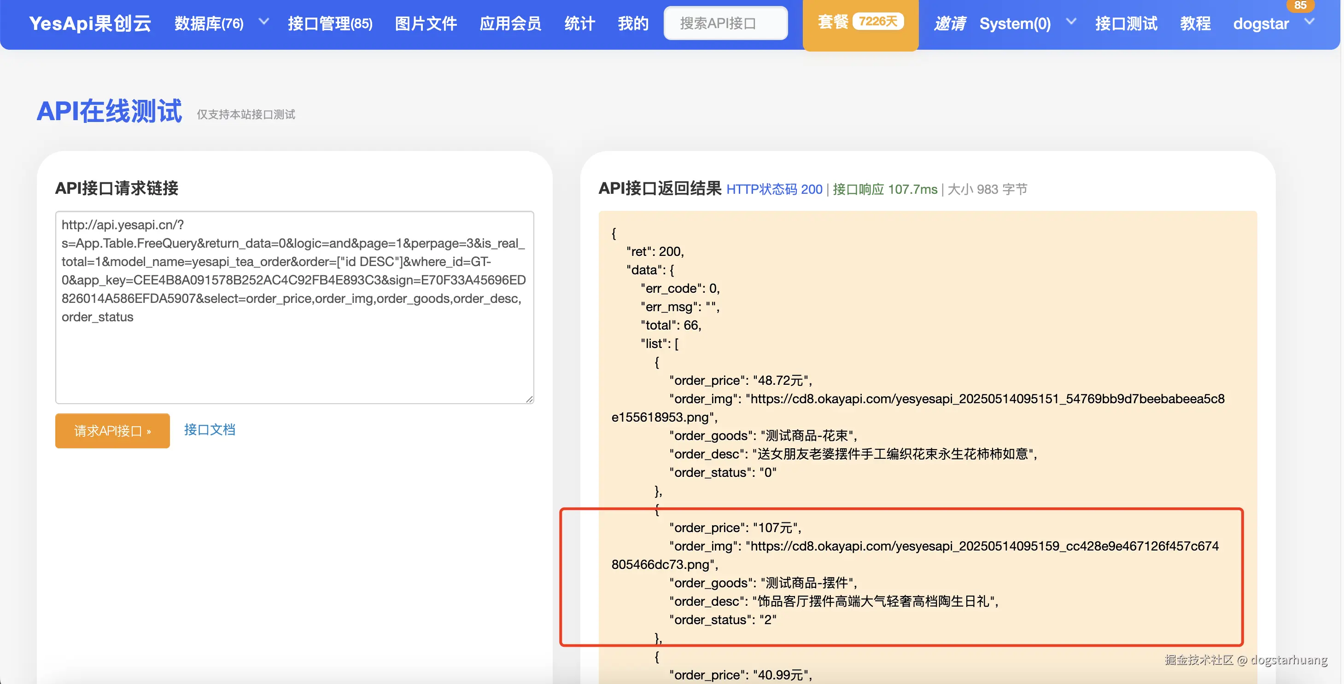The height and width of the screenshot is (684, 1344).
Task: Open the 接口管理(85) menu
Action: (330, 23)
